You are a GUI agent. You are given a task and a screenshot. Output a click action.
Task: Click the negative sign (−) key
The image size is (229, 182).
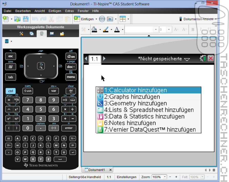53,128
